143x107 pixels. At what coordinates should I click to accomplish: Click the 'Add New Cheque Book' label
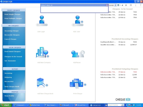(x=45, y=94)
